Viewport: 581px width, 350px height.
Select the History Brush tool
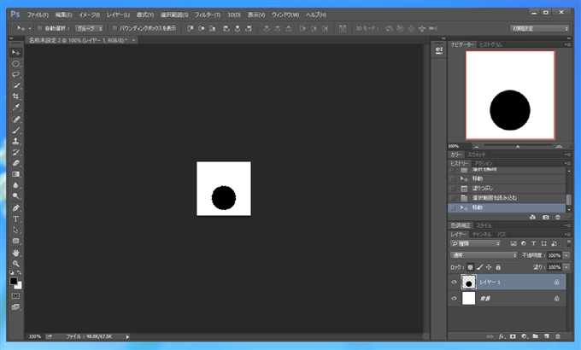point(15,152)
